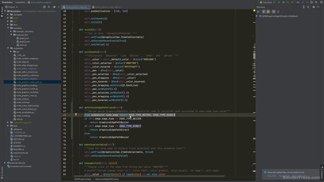
Task: Collapse the example_test folder
Action: pos(11,35)
